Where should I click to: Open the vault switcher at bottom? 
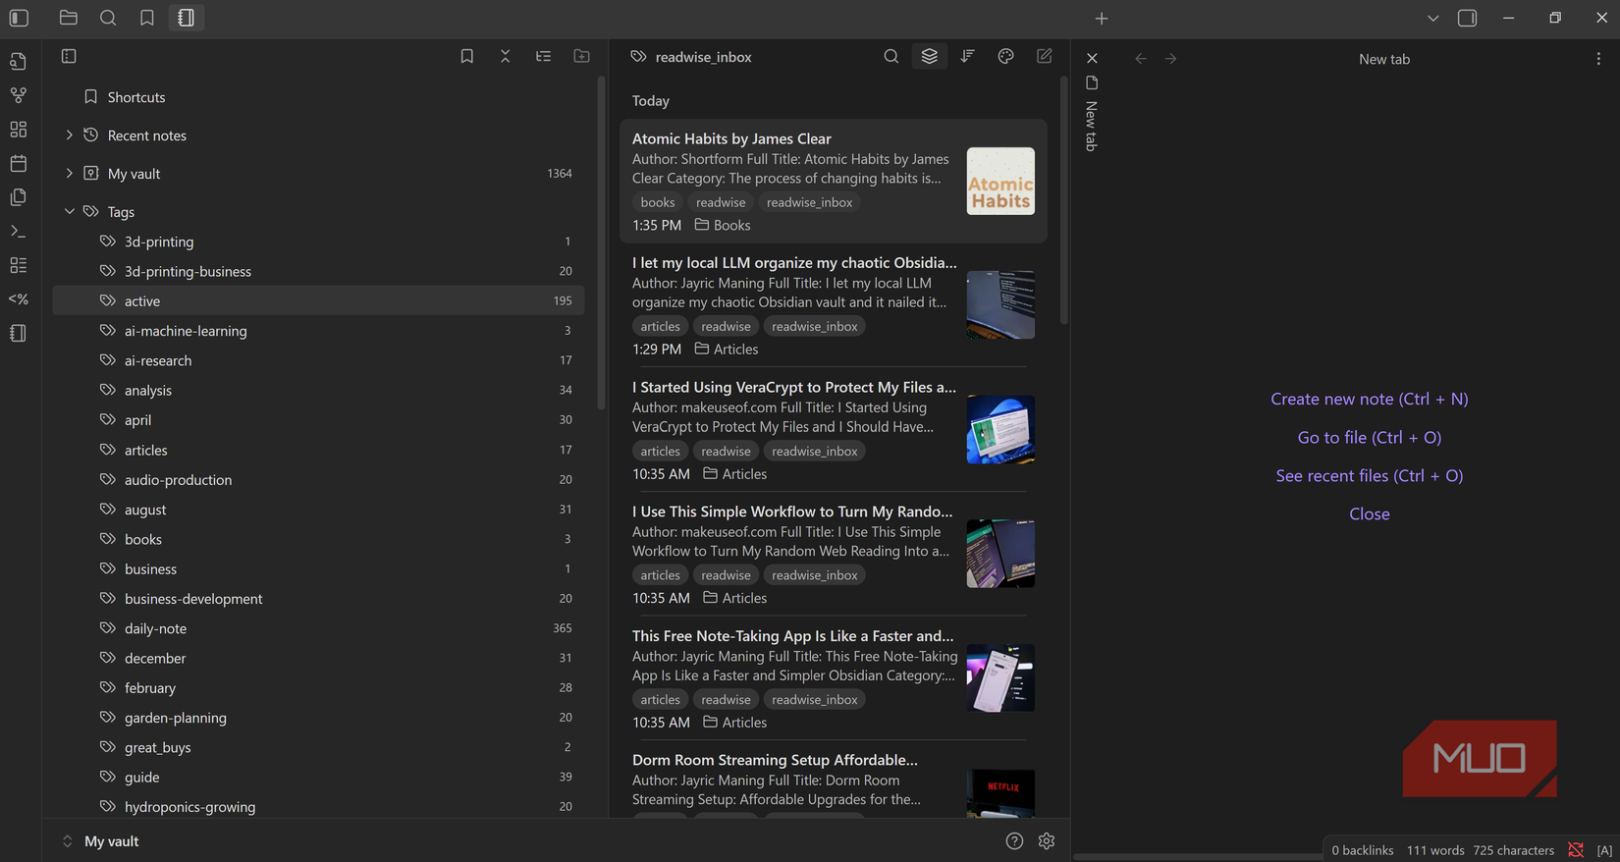pyautogui.click(x=102, y=841)
